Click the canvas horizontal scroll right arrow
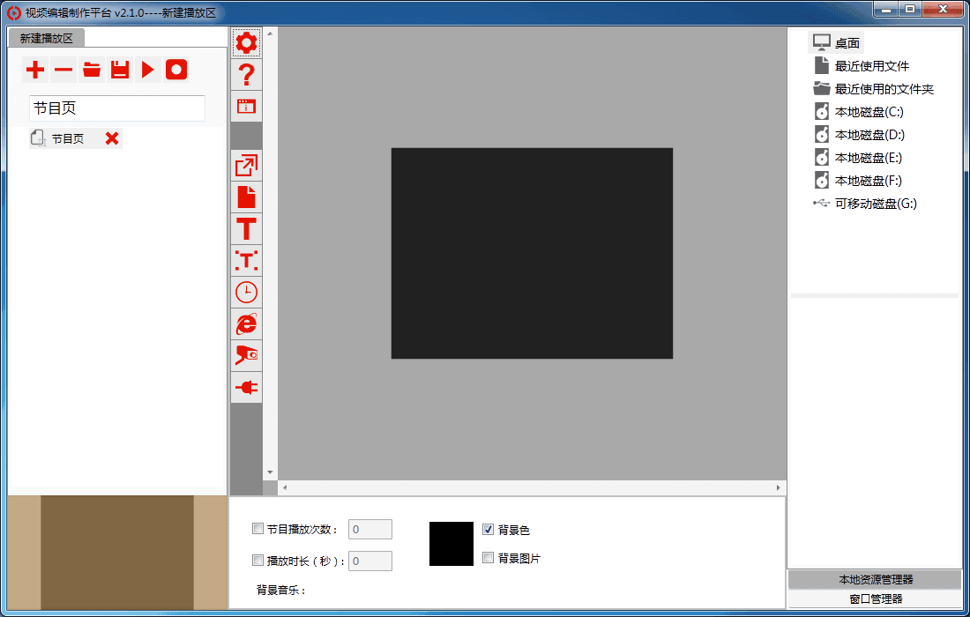The height and width of the screenshot is (617, 970). (x=779, y=487)
